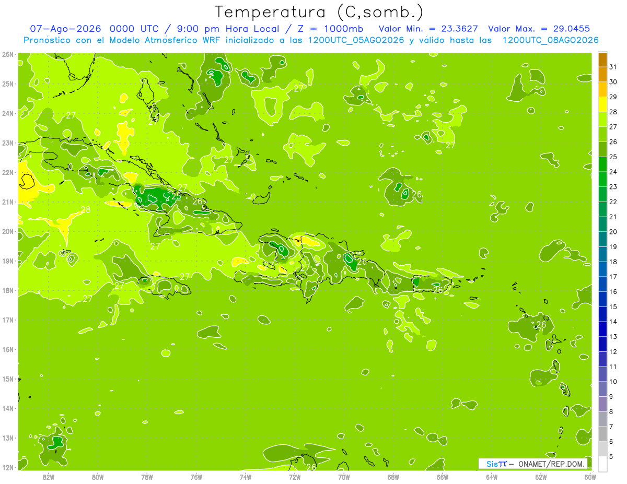
Task: Click the longitude axis label "64W"
Action: [492, 477]
